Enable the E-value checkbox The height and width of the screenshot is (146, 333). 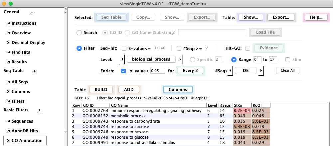[x=124, y=48]
